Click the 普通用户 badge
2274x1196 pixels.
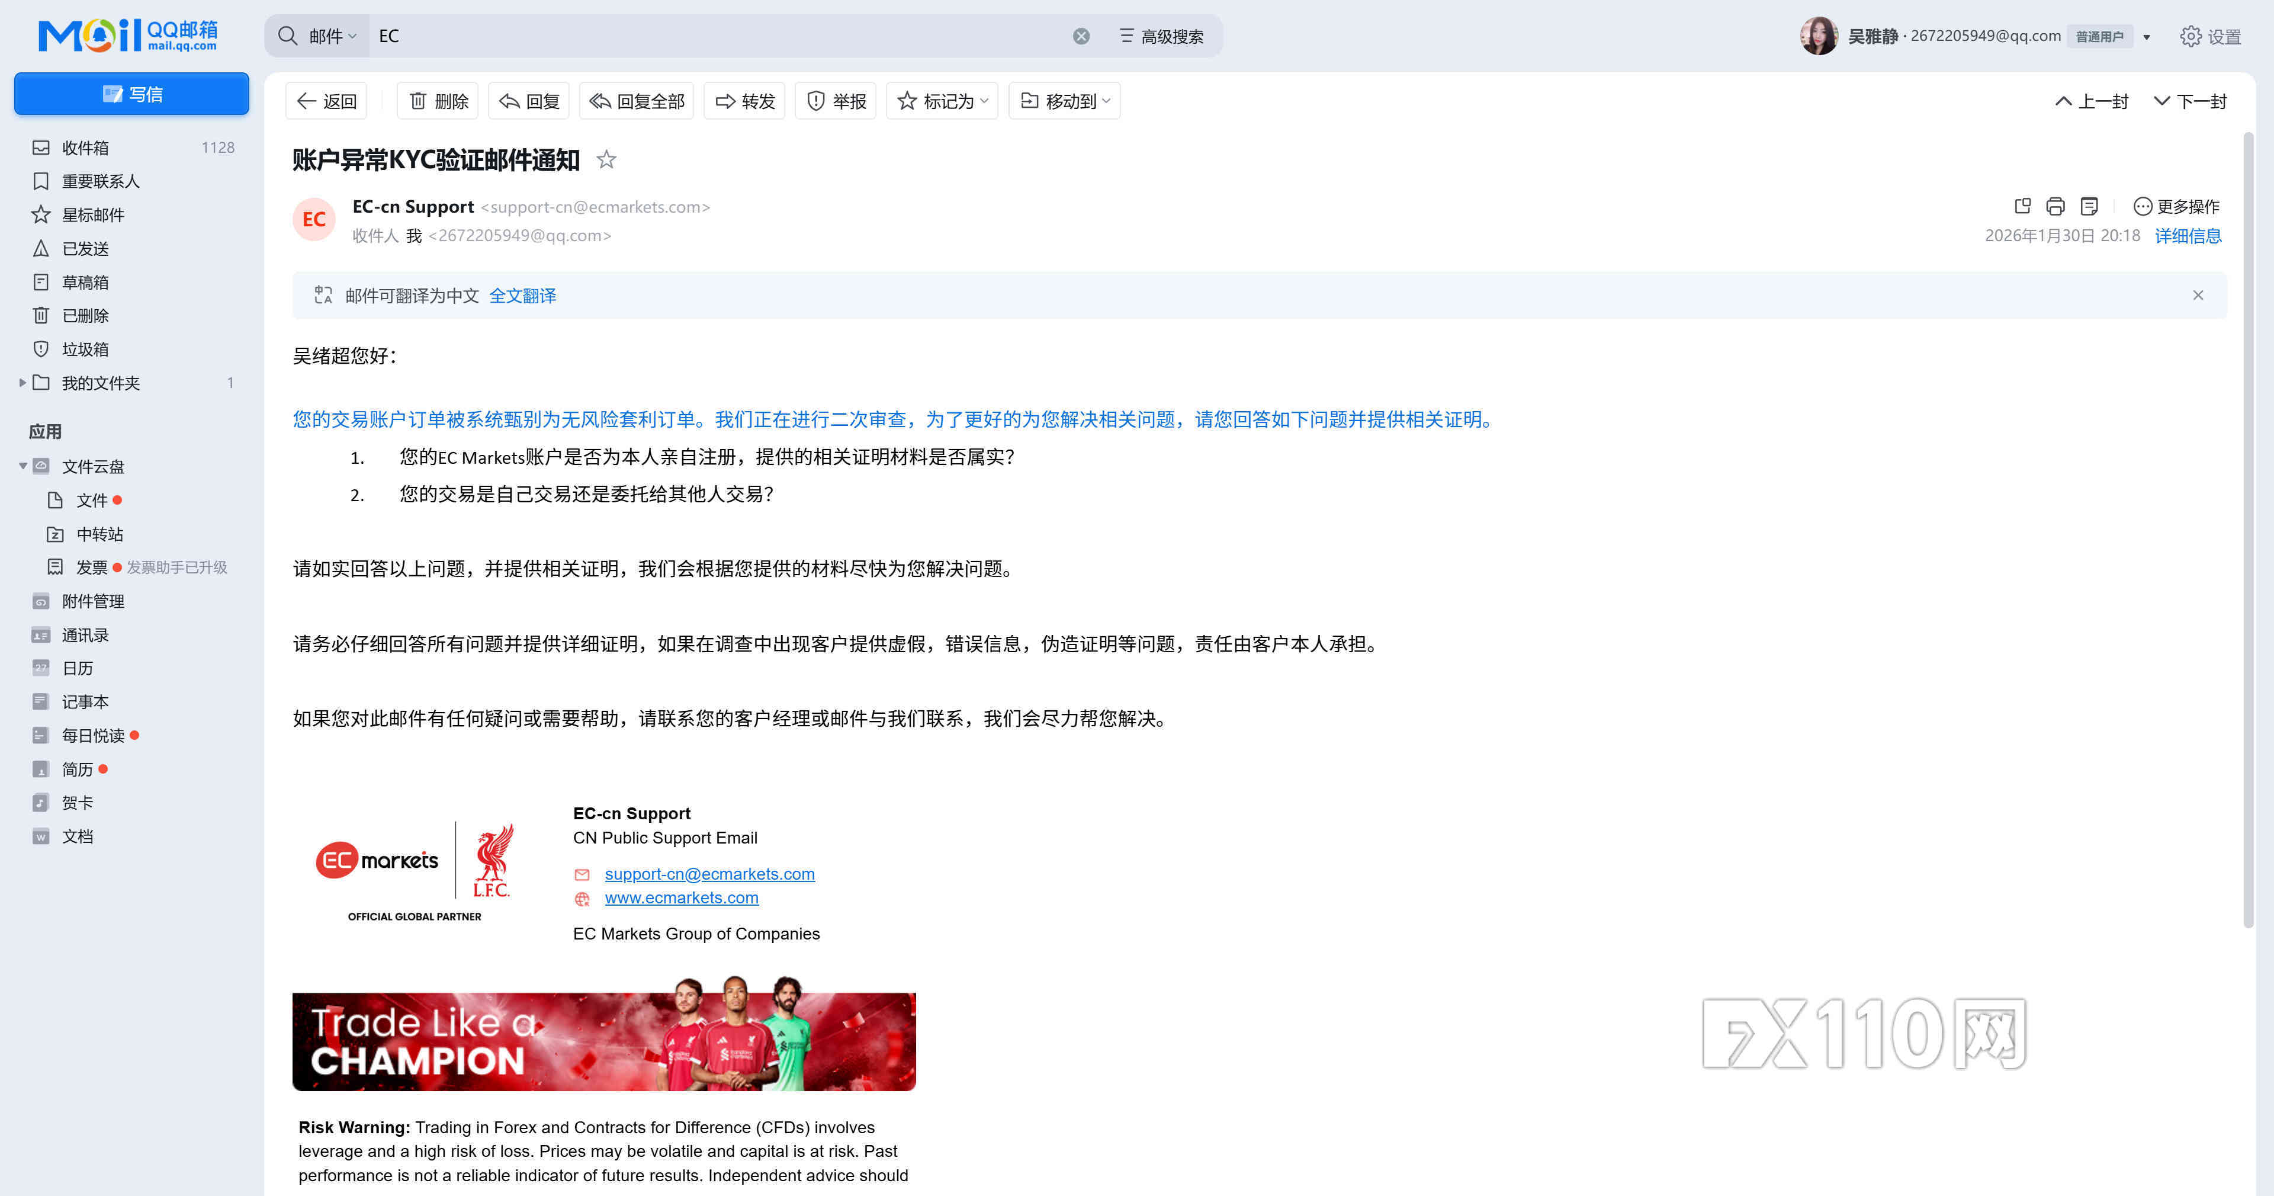2099,36
